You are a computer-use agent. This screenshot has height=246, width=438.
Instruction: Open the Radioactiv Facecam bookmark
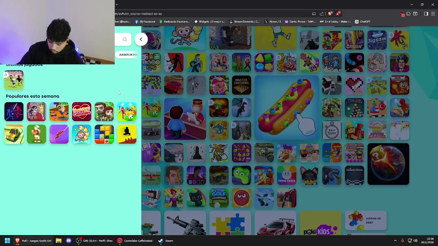click(174, 22)
